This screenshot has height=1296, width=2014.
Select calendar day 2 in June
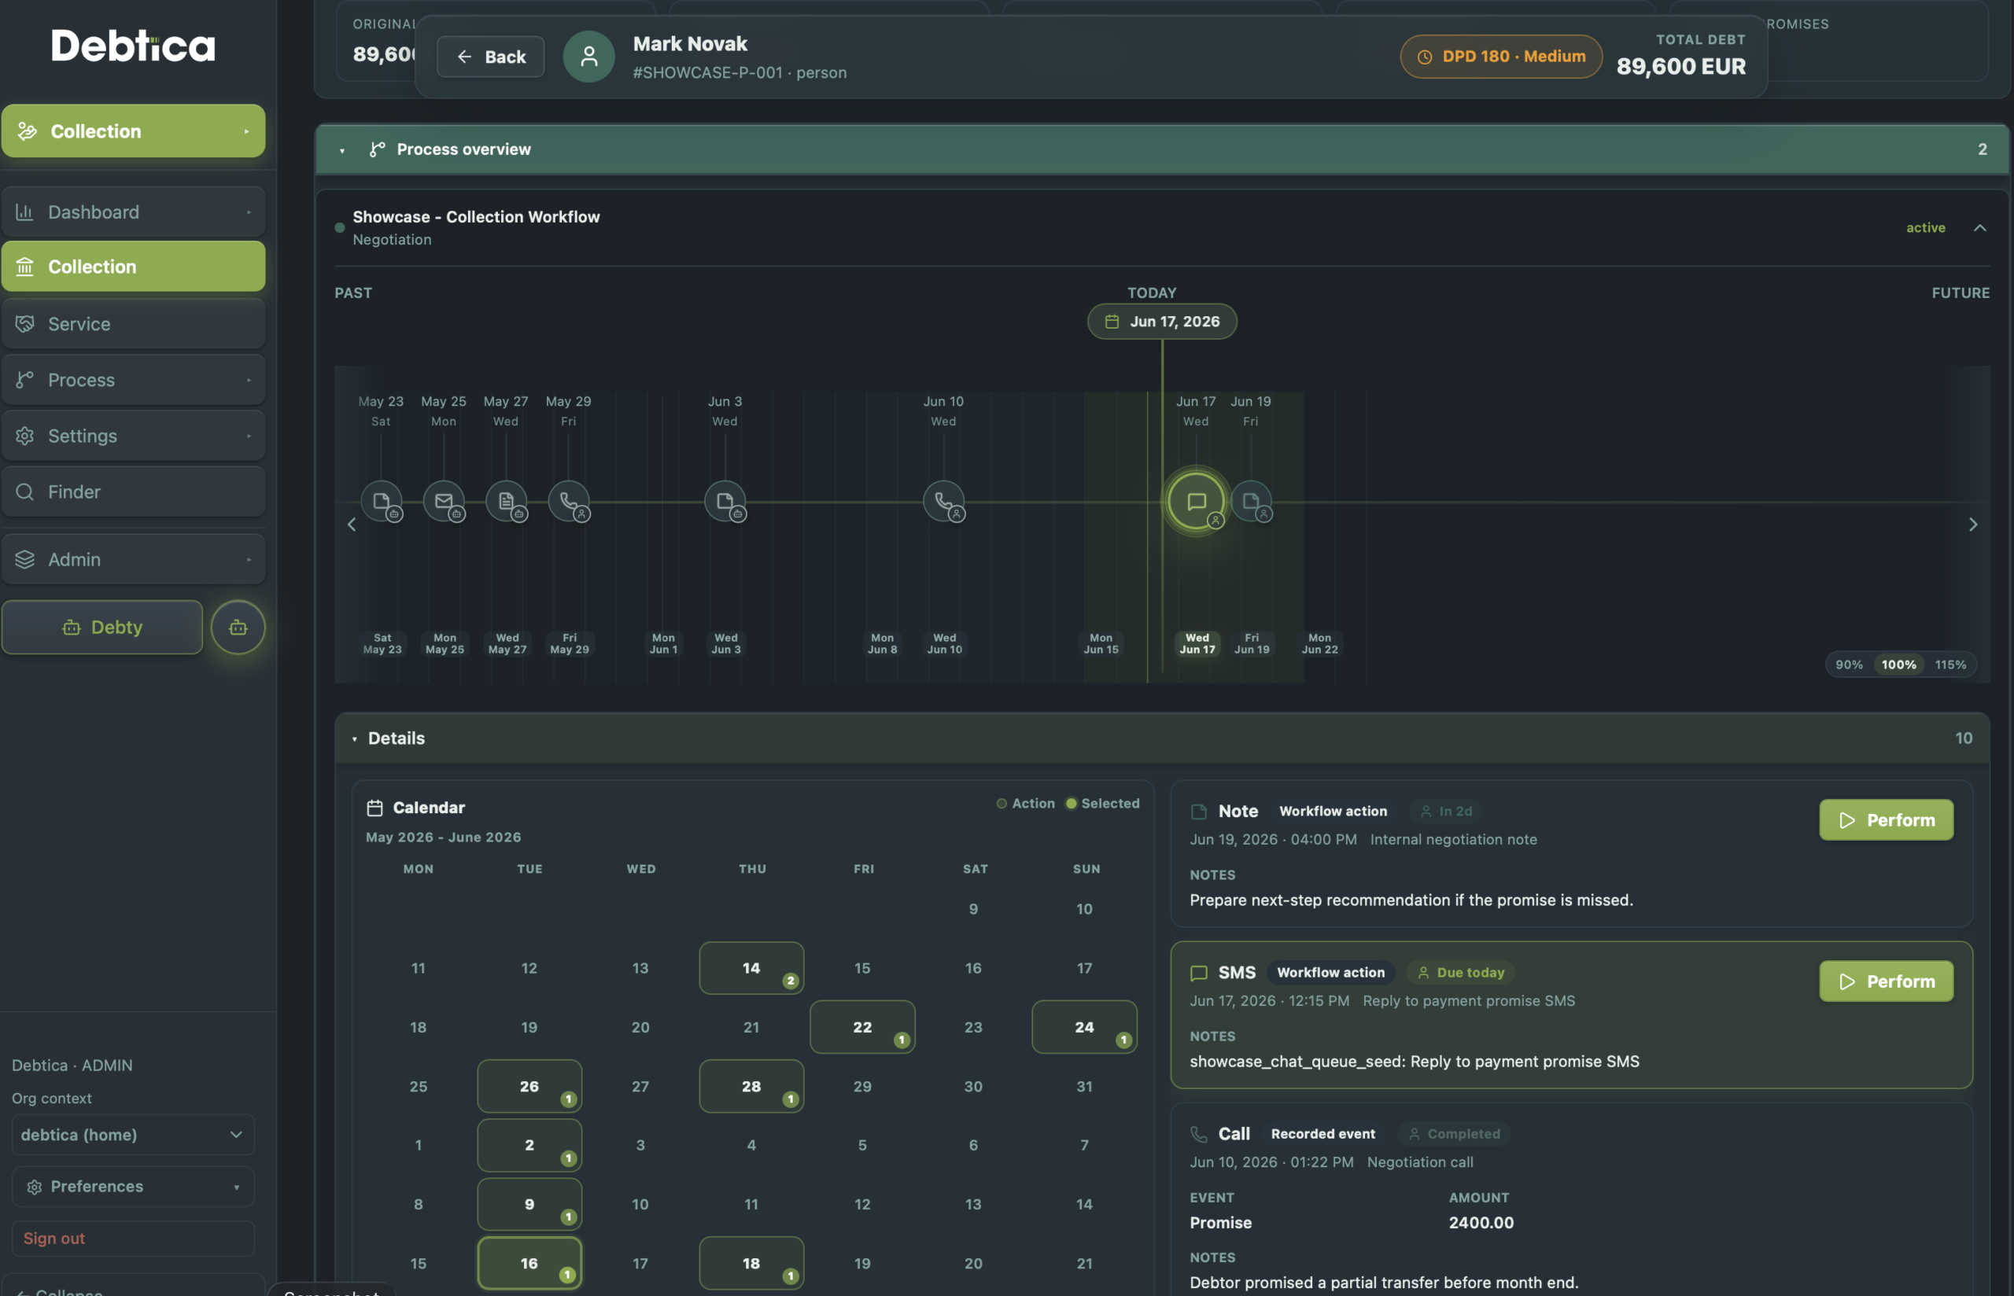(x=529, y=1145)
